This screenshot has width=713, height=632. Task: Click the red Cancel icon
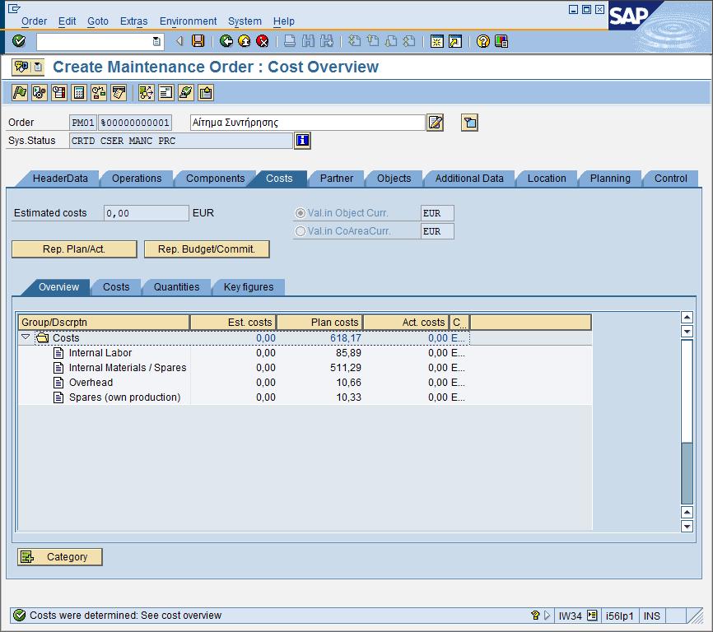[x=263, y=41]
